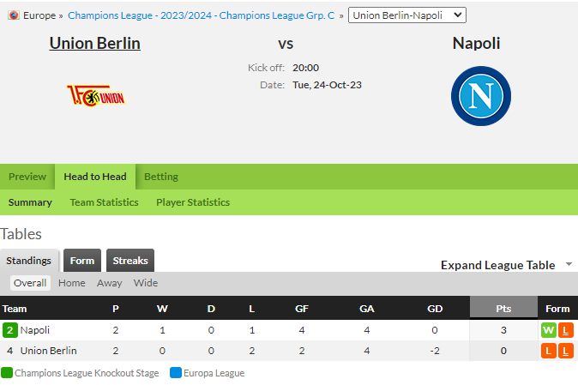Click the Union Berlin team name link

click(x=94, y=43)
